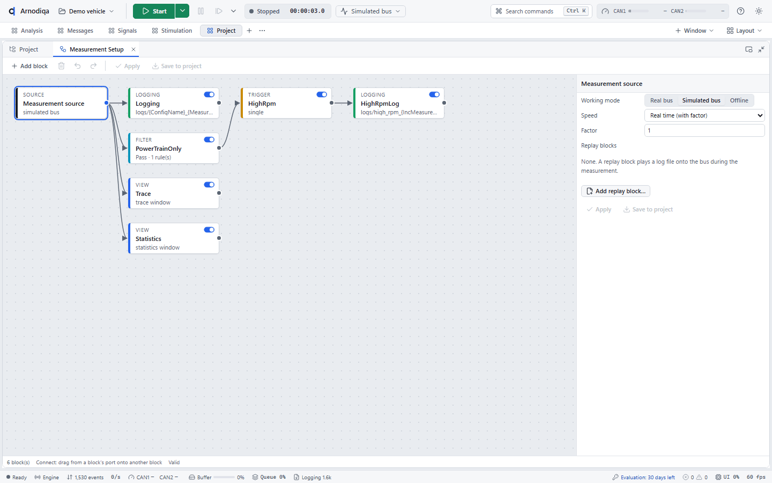This screenshot has width=772, height=483.
Task: Close the Measurement Setup tab
Action: (x=133, y=49)
